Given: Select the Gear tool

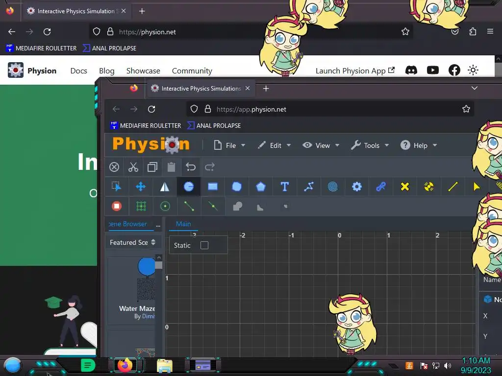Looking at the screenshot, I should click(357, 187).
